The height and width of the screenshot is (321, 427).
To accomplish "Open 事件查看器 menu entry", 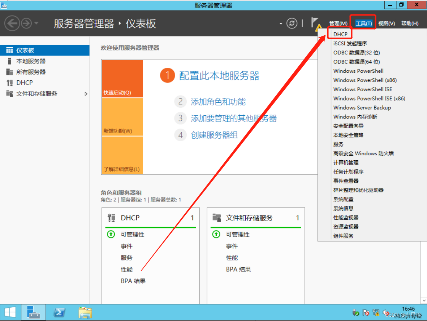I will tap(346, 181).
